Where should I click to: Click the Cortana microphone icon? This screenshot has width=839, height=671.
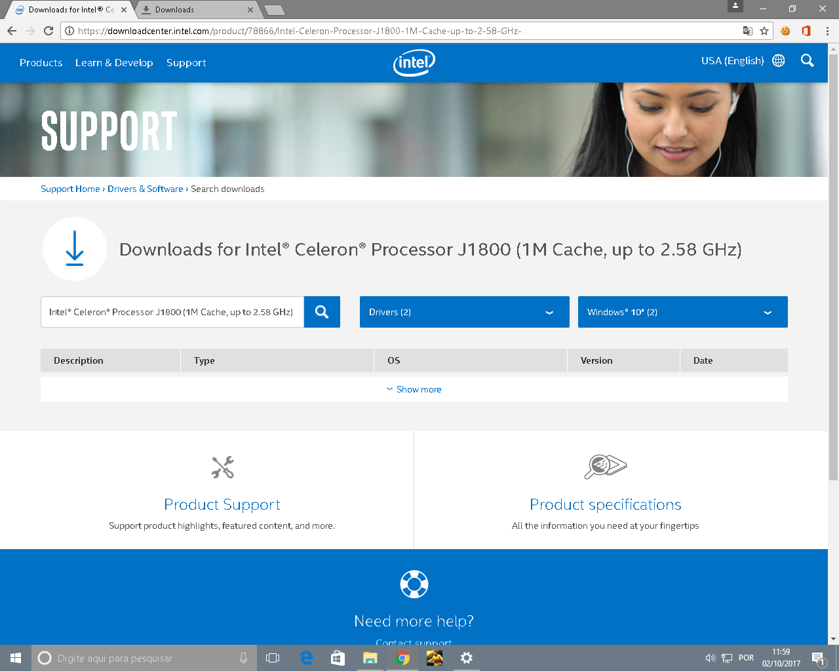[243, 658]
